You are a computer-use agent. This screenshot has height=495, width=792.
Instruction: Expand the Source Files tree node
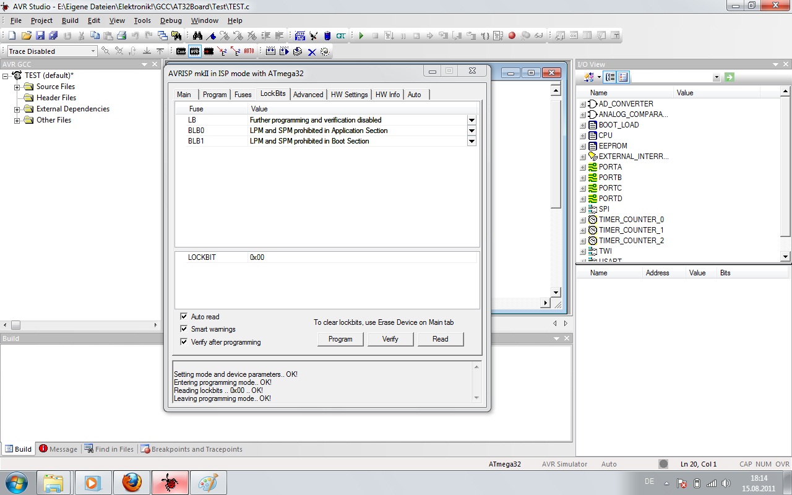[x=17, y=87]
